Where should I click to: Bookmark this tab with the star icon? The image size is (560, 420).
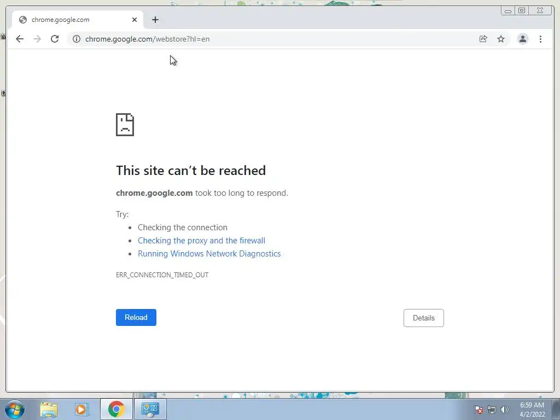(x=501, y=39)
